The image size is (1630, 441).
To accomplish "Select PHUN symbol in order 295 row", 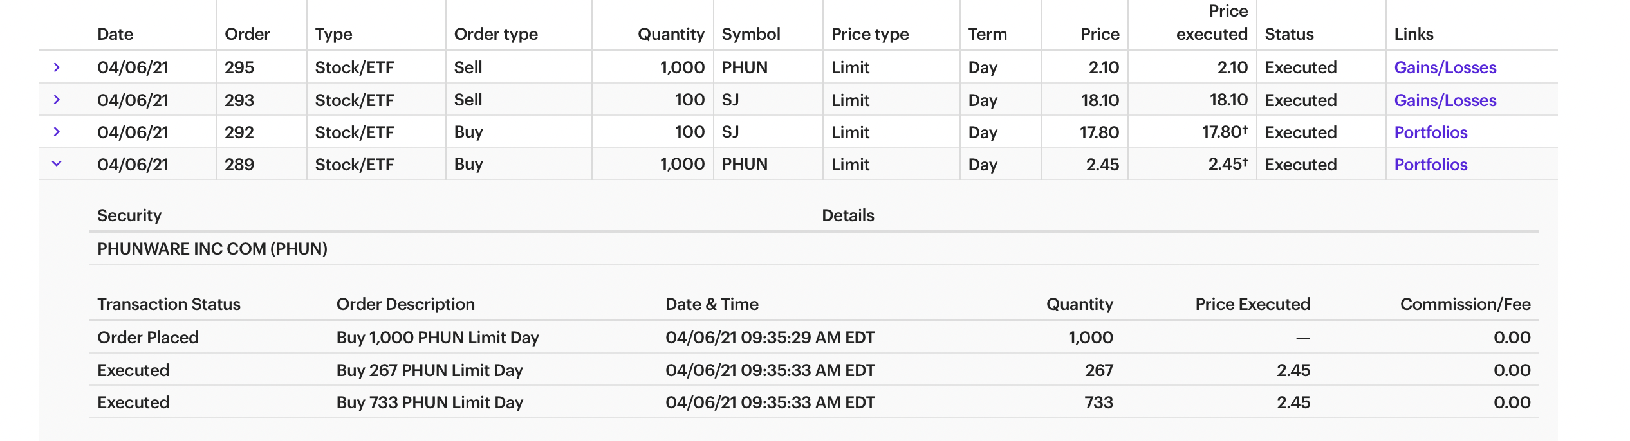I will pos(745,67).
